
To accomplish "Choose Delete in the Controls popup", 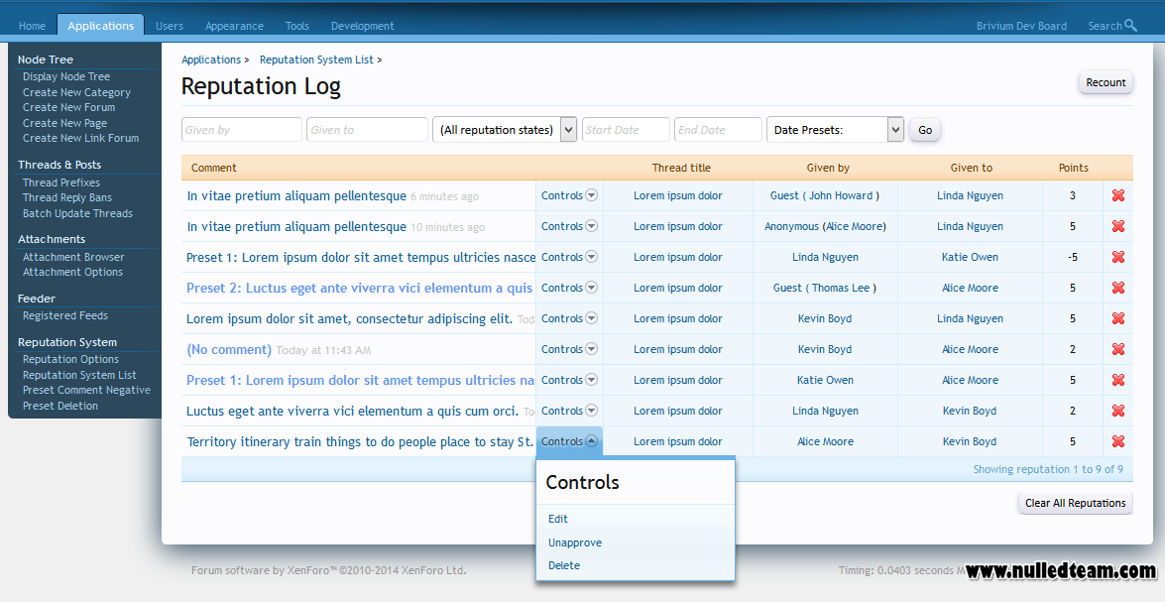I will 564,565.
